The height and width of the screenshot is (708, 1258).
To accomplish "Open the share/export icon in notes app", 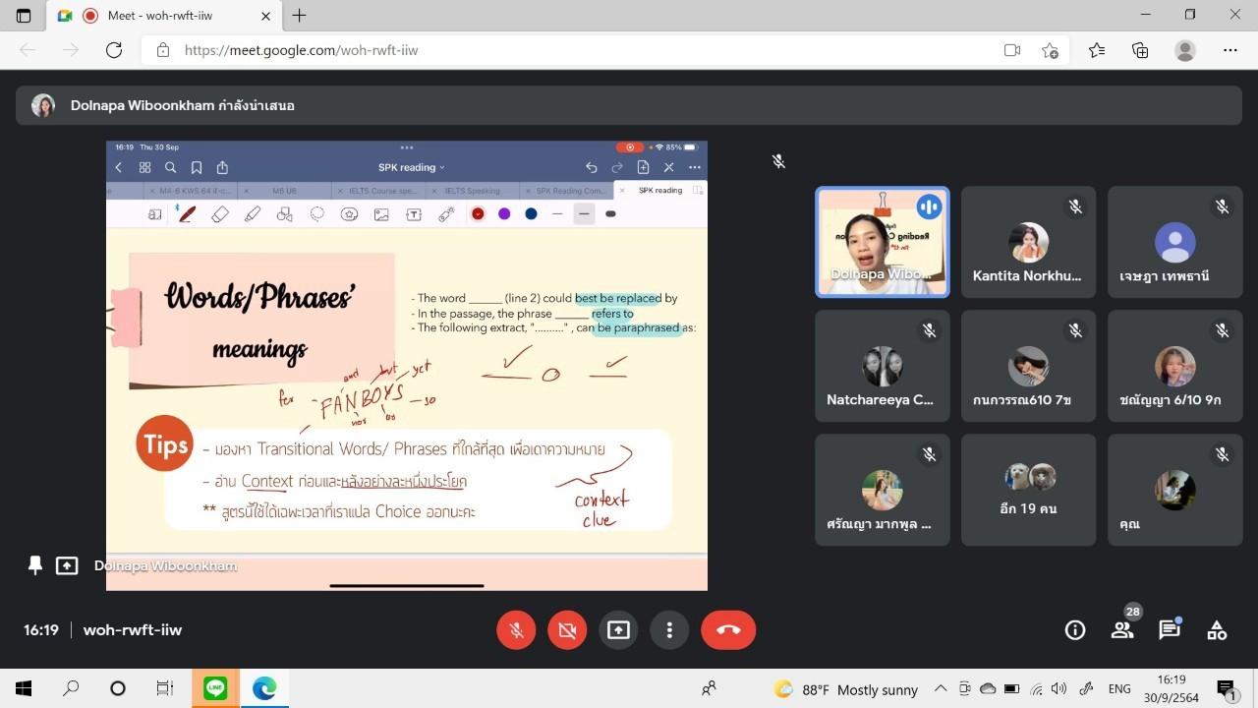I will 222,167.
